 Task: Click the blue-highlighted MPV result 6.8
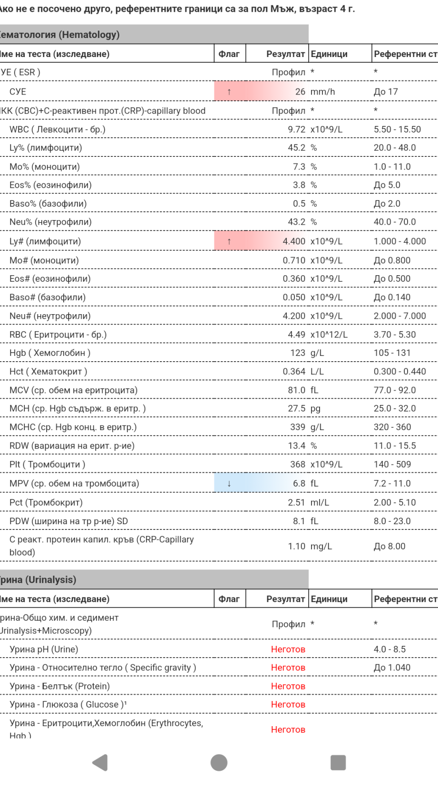pos(299,484)
